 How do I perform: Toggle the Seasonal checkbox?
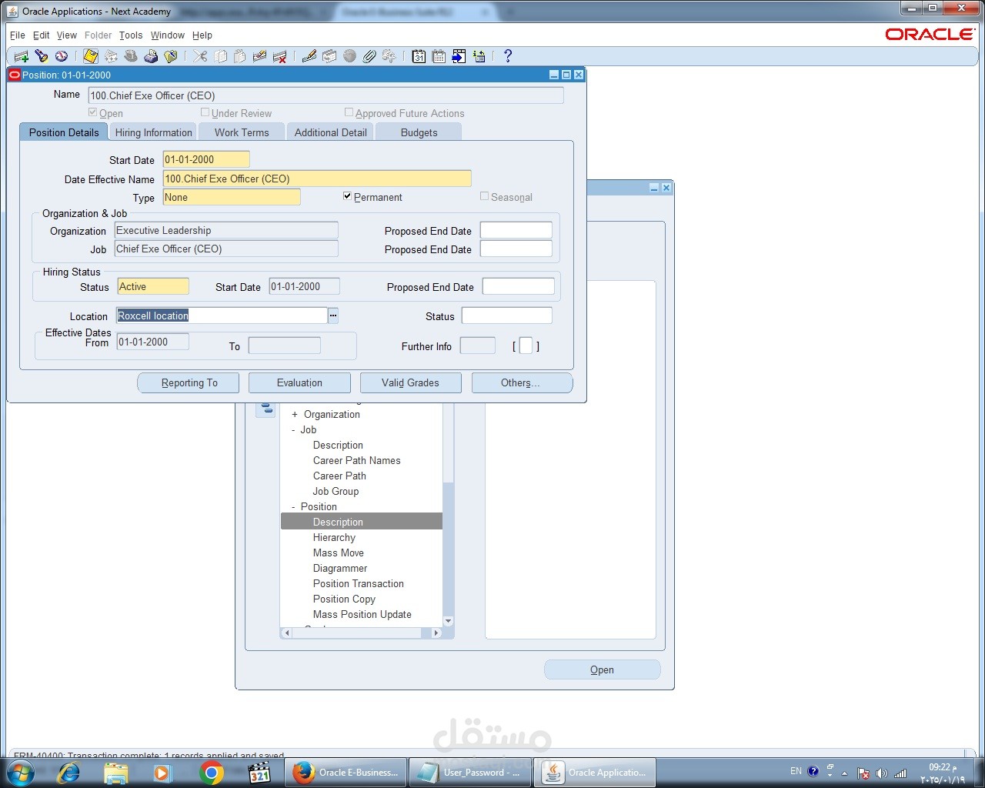click(485, 196)
